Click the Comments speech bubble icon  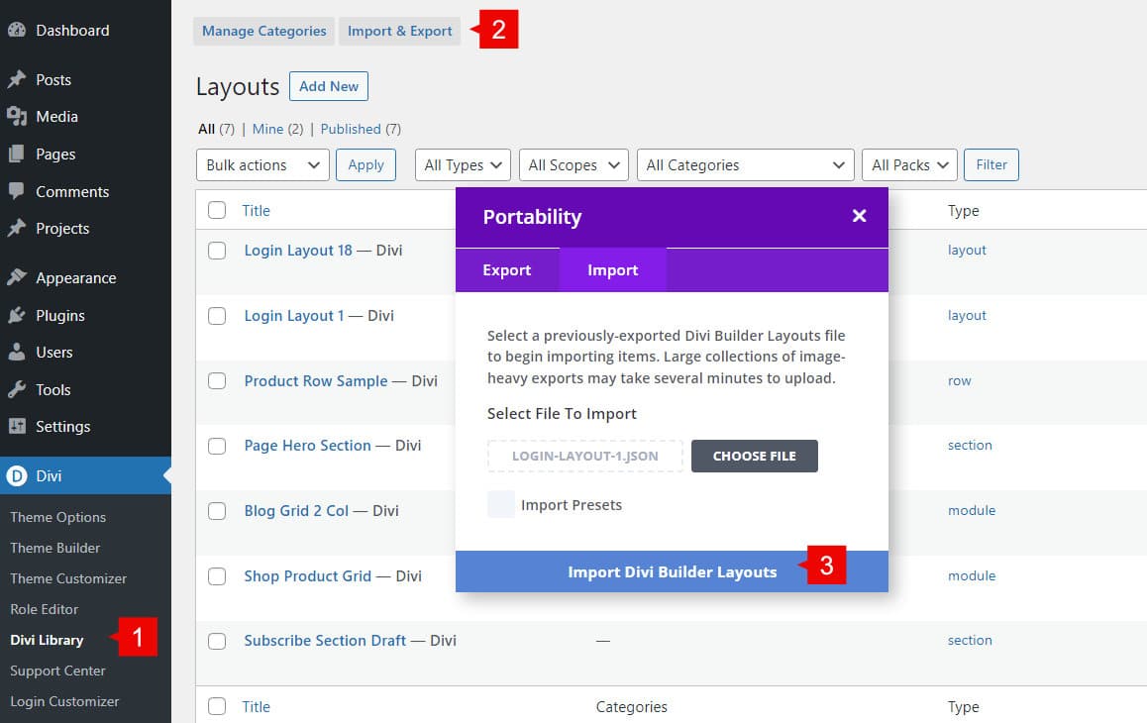tap(16, 191)
